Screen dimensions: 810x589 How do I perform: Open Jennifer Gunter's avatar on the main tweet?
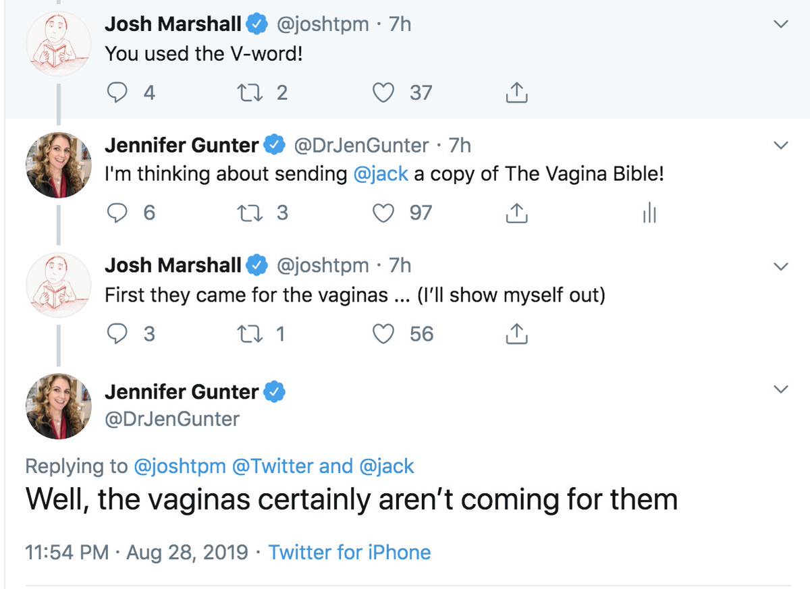[x=57, y=406]
